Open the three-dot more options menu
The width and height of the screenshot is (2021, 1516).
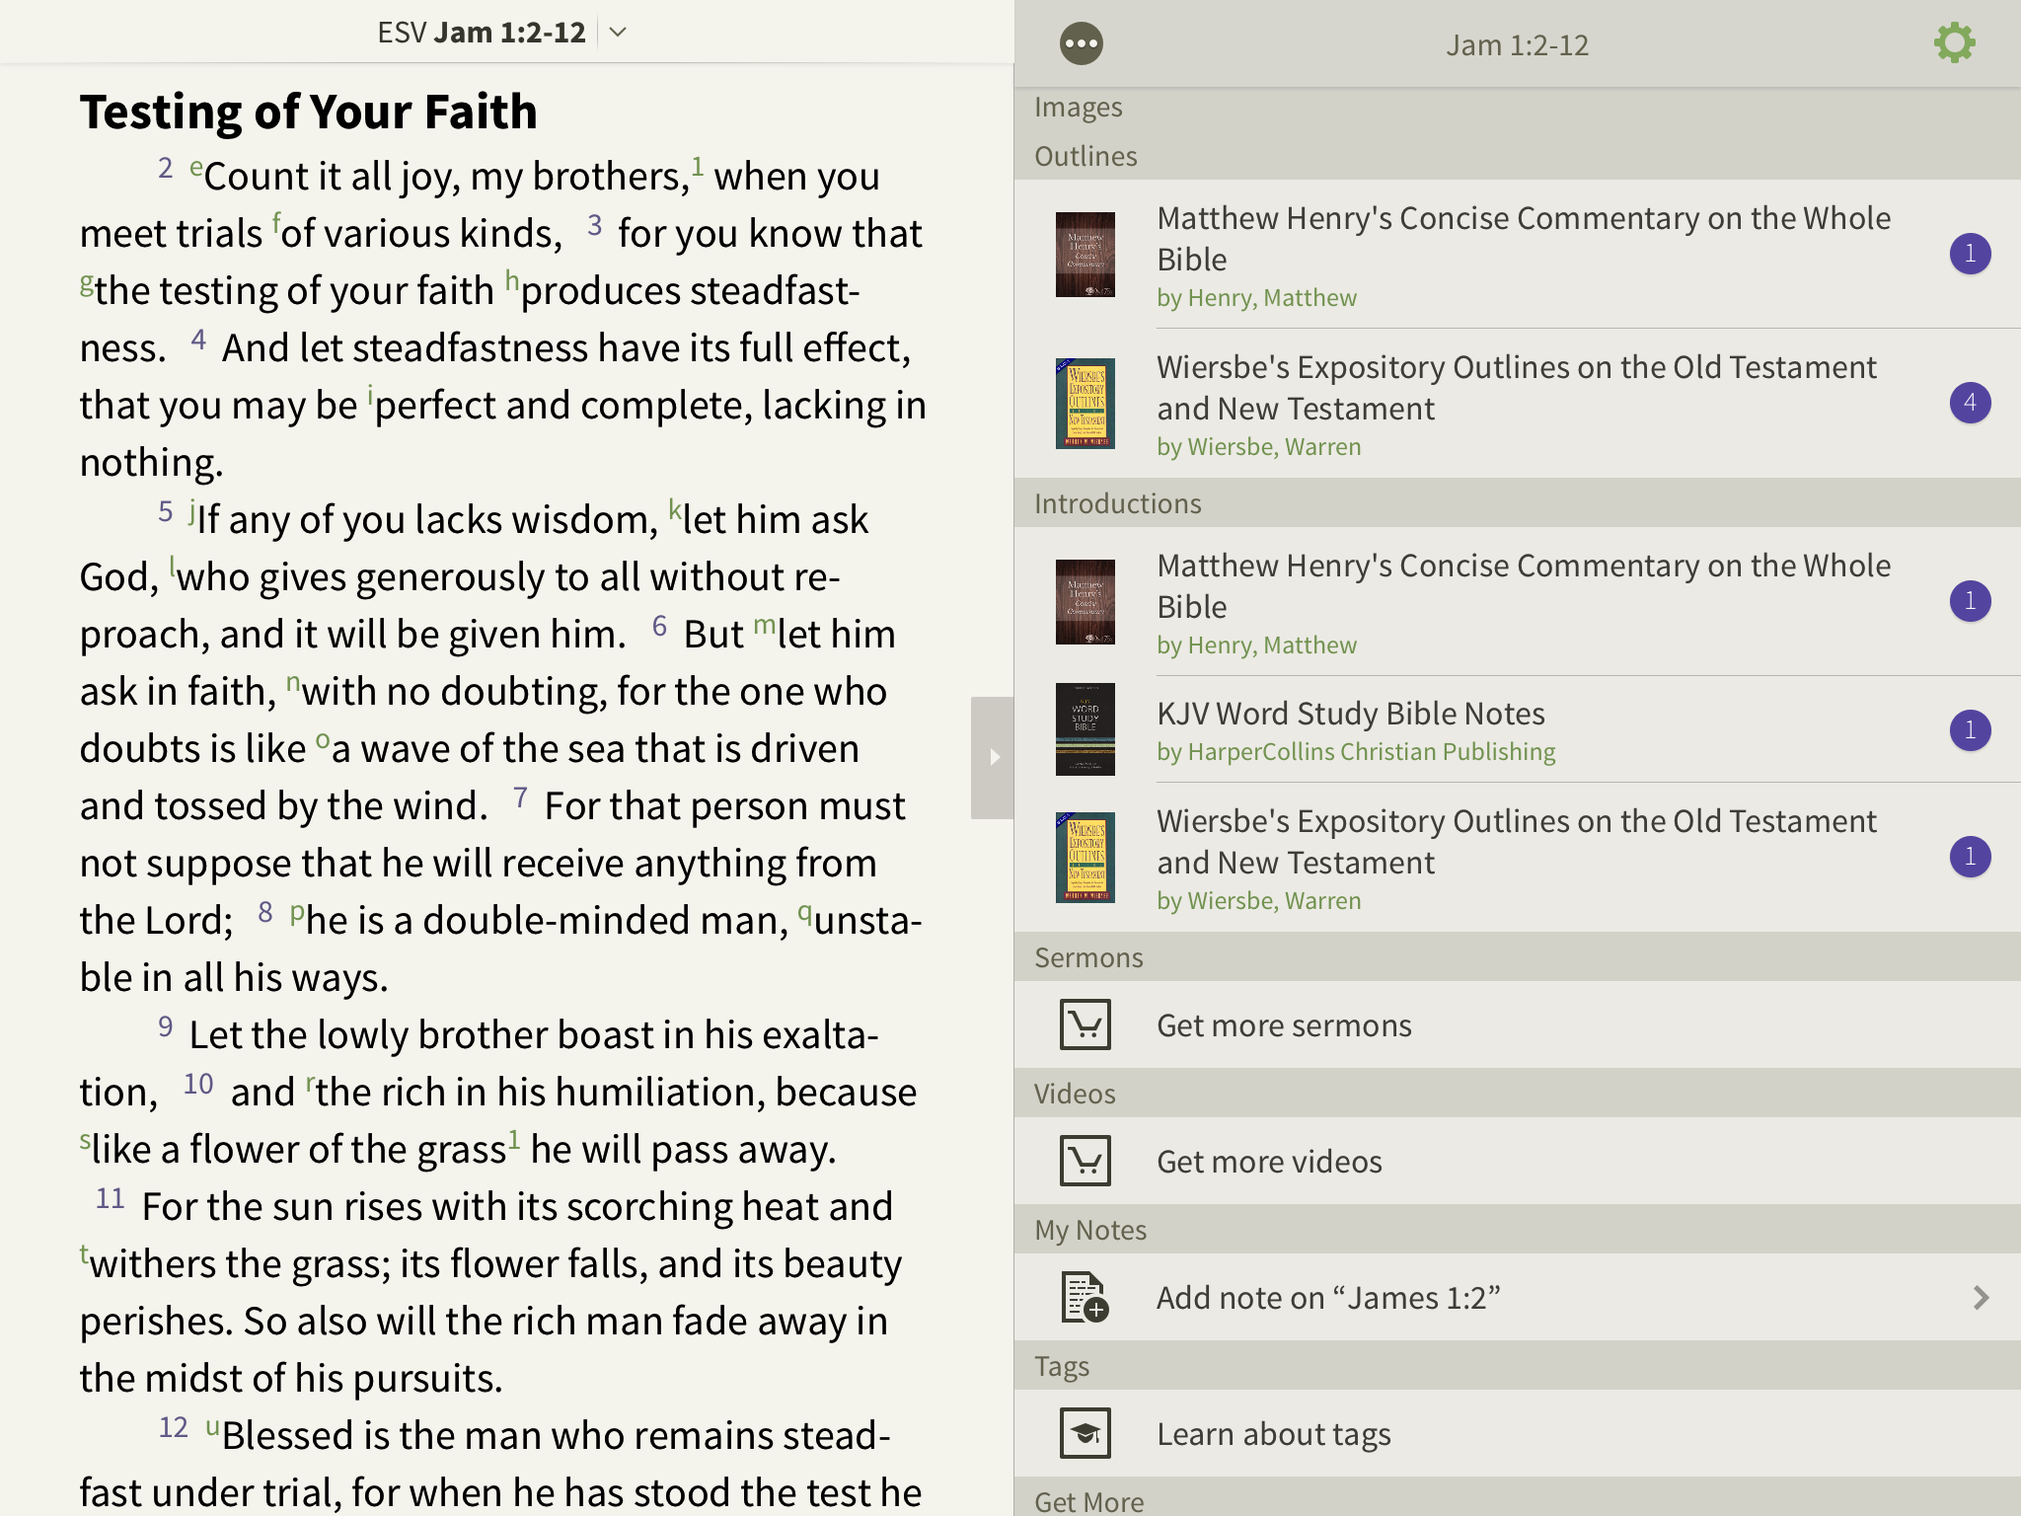point(1081,44)
